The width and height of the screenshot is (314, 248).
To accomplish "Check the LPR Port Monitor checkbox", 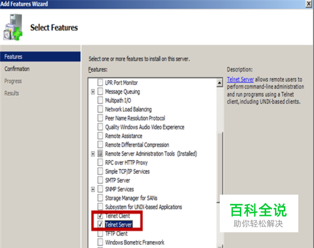I will [x=100, y=82].
